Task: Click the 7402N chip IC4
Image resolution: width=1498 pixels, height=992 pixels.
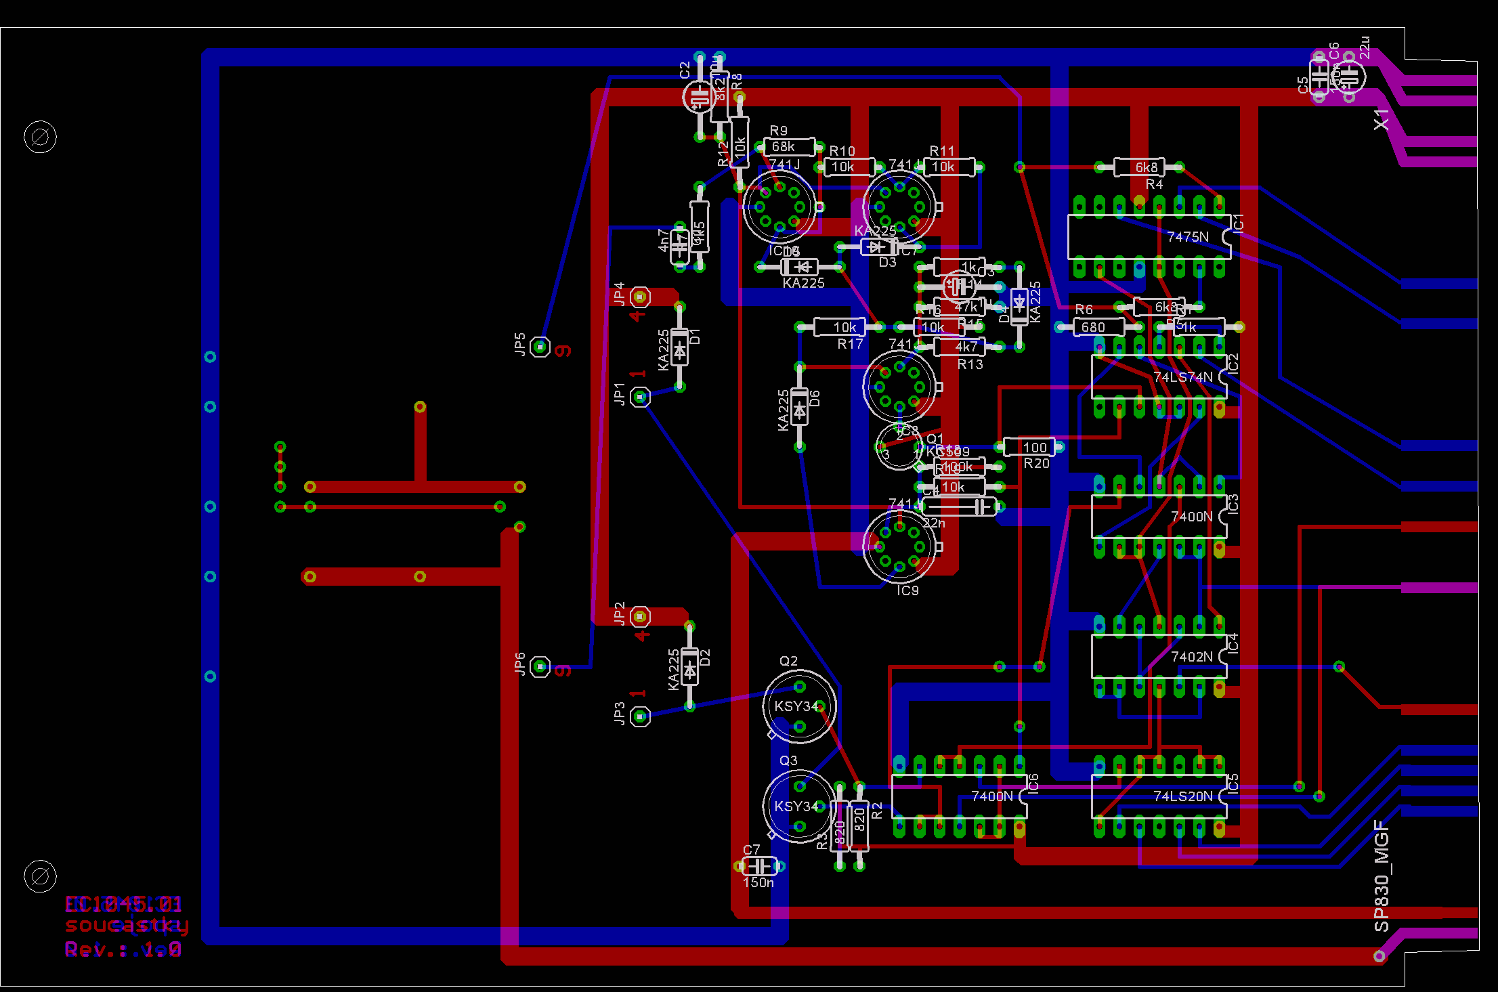Action: coord(1159,657)
